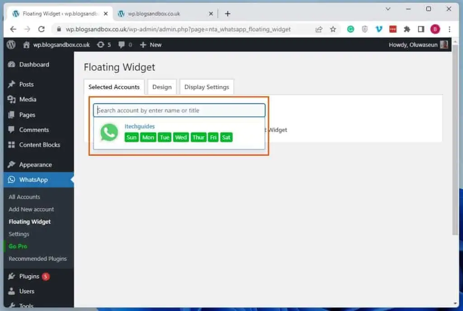Open the + New content menu

click(x=151, y=45)
